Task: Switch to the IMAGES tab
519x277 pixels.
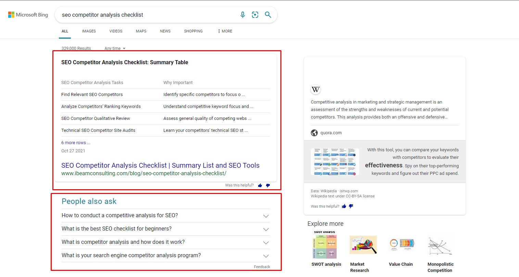Action: pyautogui.click(x=89, y=31)
